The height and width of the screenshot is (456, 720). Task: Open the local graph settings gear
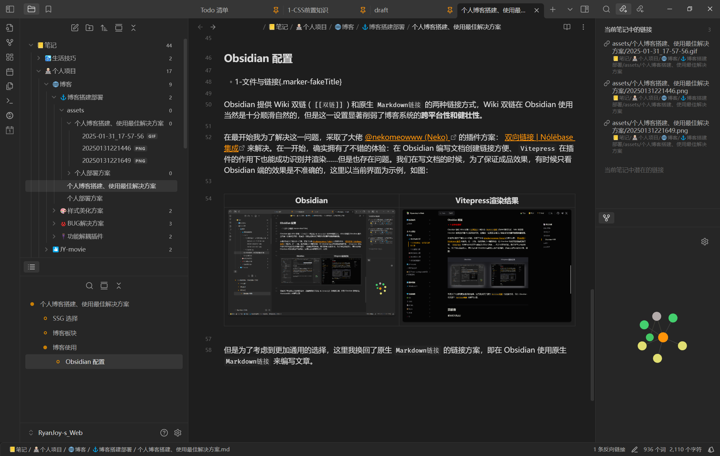coord(704,242)
